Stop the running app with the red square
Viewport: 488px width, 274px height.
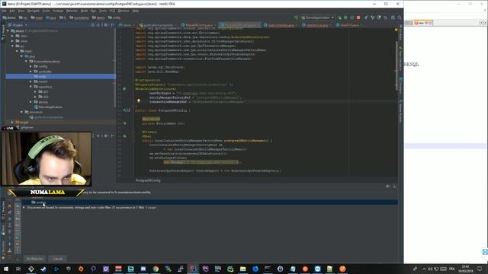(x=358, y=18)
